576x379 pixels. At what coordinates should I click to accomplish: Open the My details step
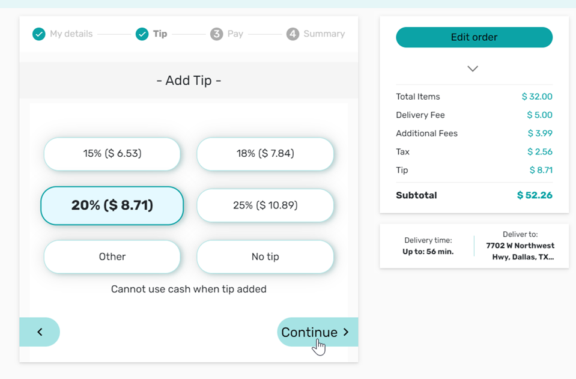[x=71, y=34]
